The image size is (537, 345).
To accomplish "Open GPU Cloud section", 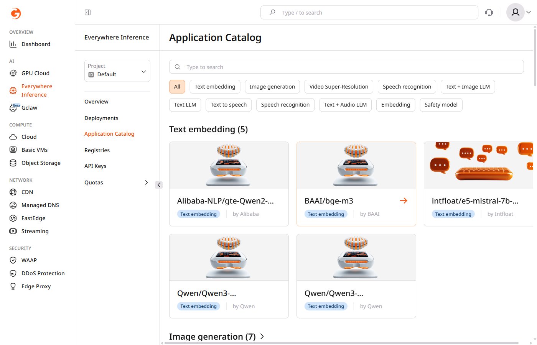I will (x=35, y=73).
